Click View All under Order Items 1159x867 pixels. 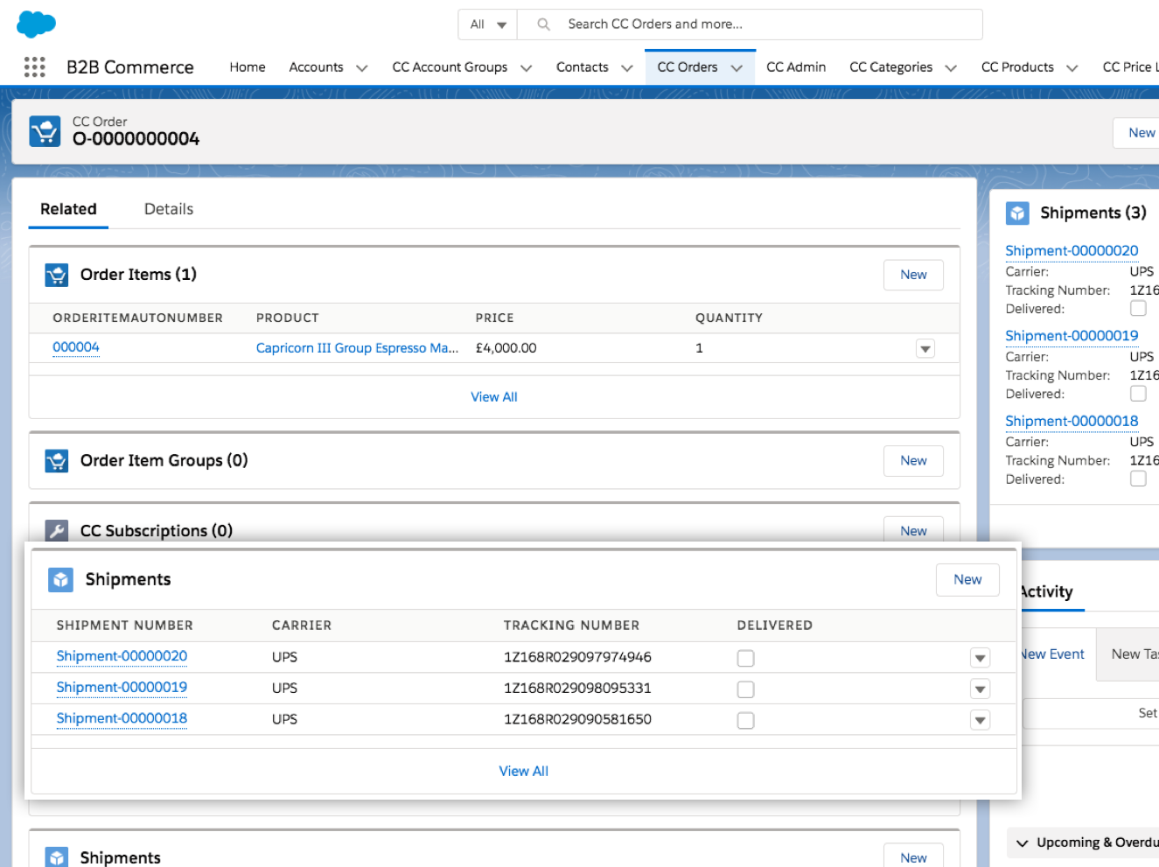tap(494, 397)
